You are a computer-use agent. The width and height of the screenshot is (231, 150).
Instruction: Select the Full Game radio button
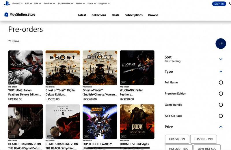pos(221,83)
